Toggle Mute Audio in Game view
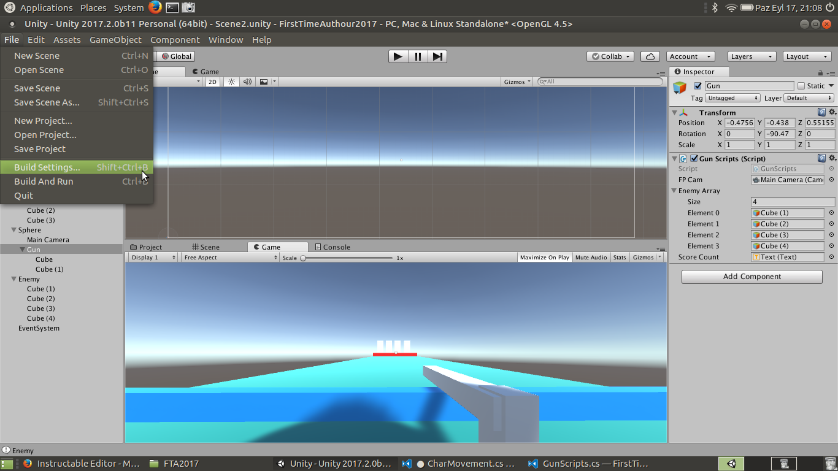838x471 pixels. [x=591, y=258]
